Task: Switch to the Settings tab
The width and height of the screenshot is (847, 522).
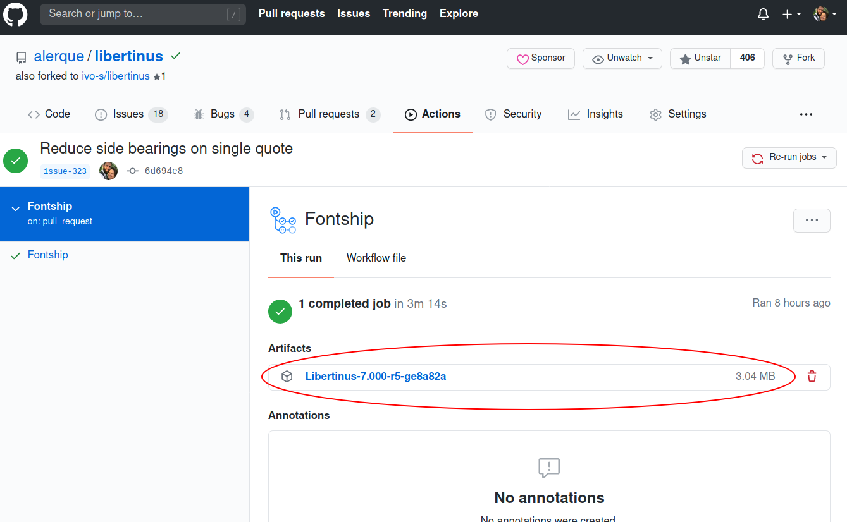Action: pos(678,114)
